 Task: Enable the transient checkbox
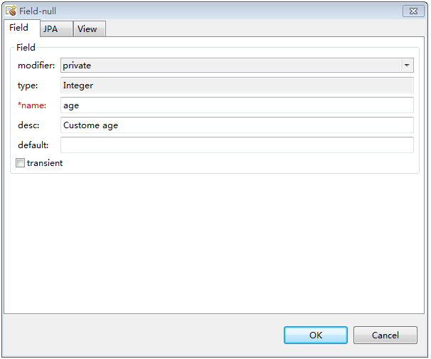click(20, 163)
